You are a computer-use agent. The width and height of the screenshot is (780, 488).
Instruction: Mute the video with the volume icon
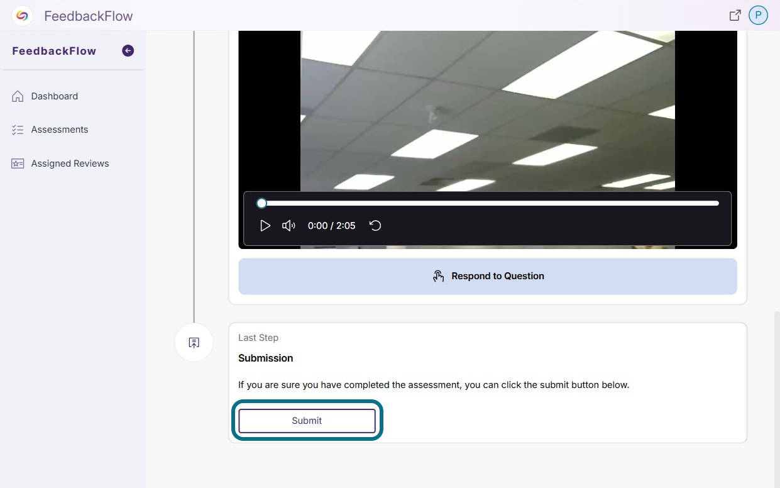pyautogui.click(x=288, y=226)
